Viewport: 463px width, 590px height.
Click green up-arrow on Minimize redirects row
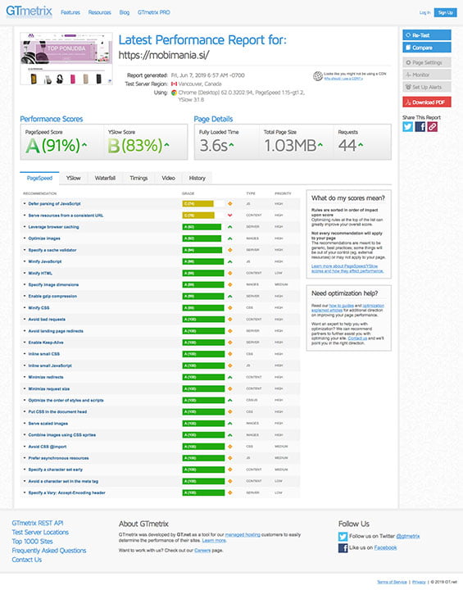click(230, 377)
